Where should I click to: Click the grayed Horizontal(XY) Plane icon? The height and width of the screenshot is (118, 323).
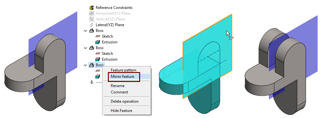[x=92, y=14]
